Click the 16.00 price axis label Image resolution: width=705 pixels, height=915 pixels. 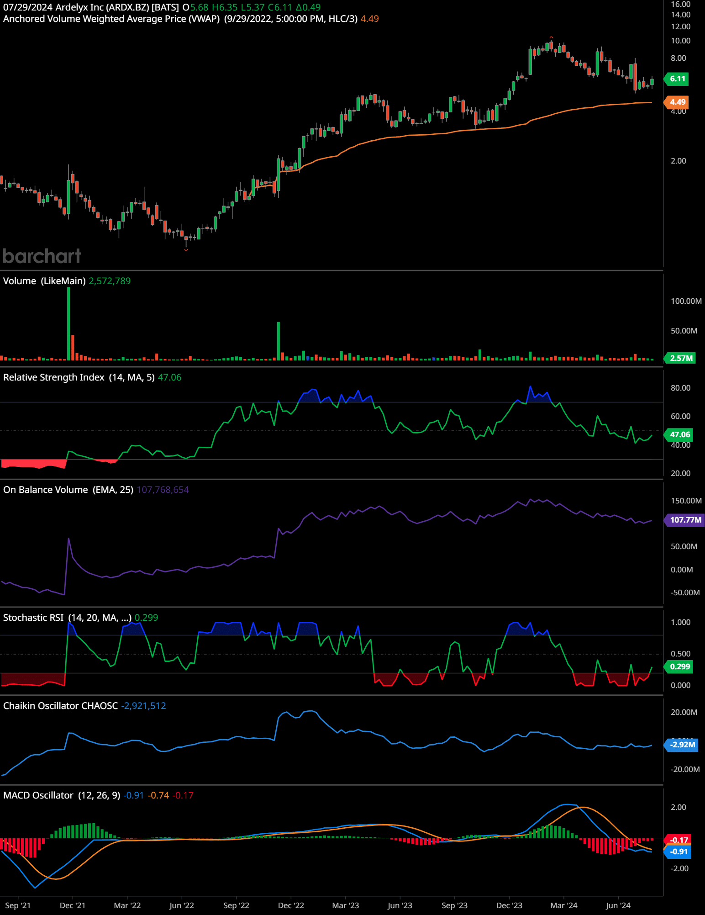(x=680, y=5)
